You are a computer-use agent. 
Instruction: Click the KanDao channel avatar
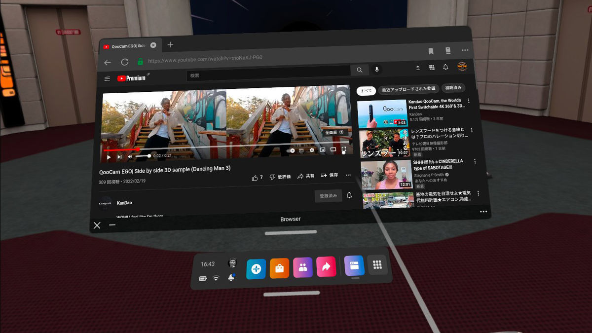pos(105,204)
